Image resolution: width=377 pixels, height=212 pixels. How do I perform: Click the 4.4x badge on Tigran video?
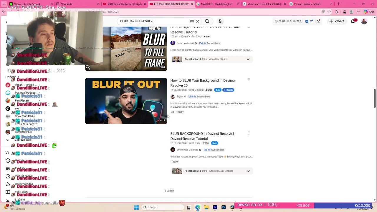pos(218,90)
